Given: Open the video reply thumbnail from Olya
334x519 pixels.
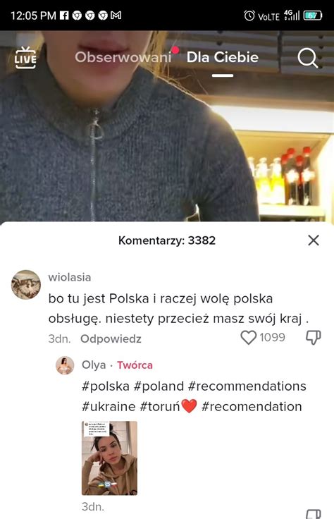Looking at the screenshot, I should 109,458.
